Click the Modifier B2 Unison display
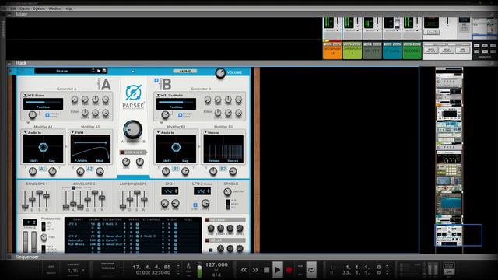The image size is (498, 280). click(x=223, y=149)
